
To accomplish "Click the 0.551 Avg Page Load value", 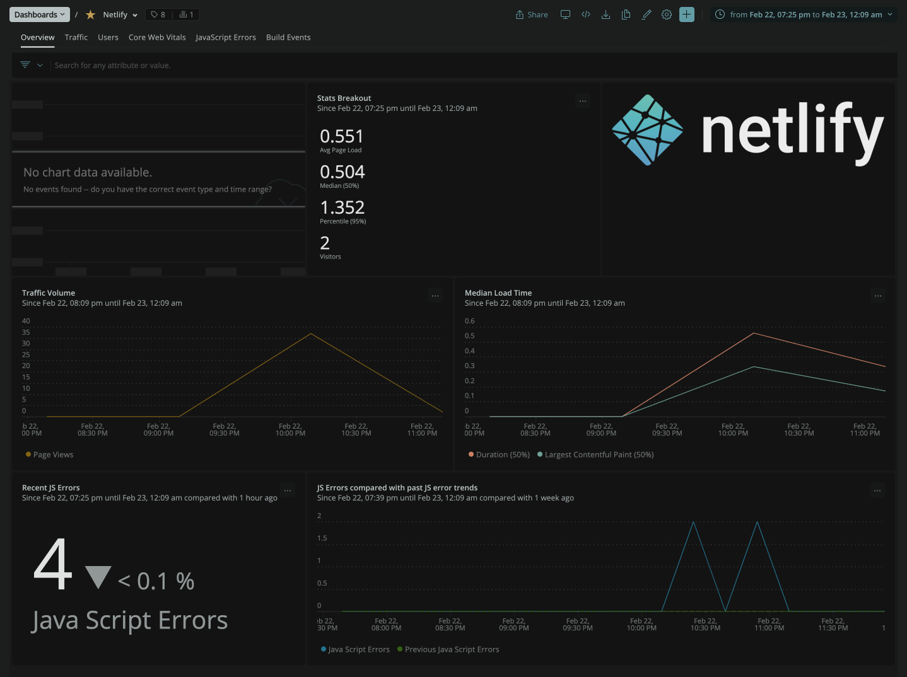I will pyautogui.click(x=341, y=136).
